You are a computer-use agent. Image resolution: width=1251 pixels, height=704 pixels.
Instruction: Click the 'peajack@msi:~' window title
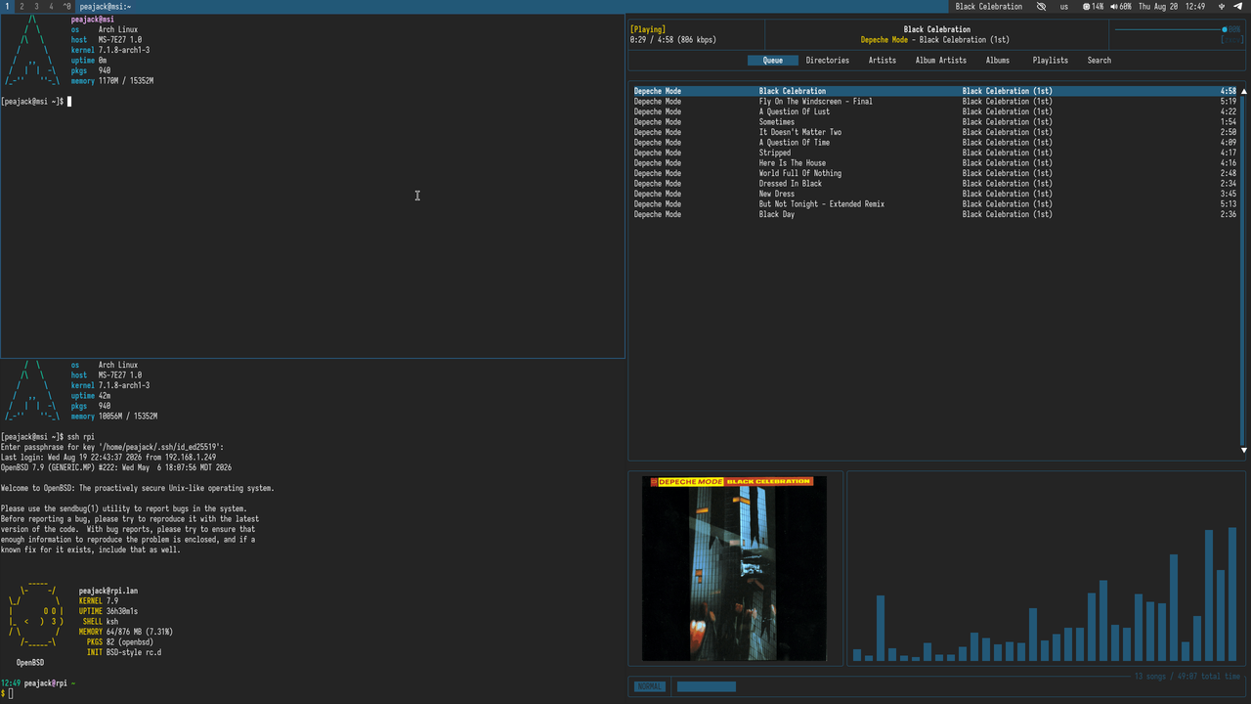[106, 7]
